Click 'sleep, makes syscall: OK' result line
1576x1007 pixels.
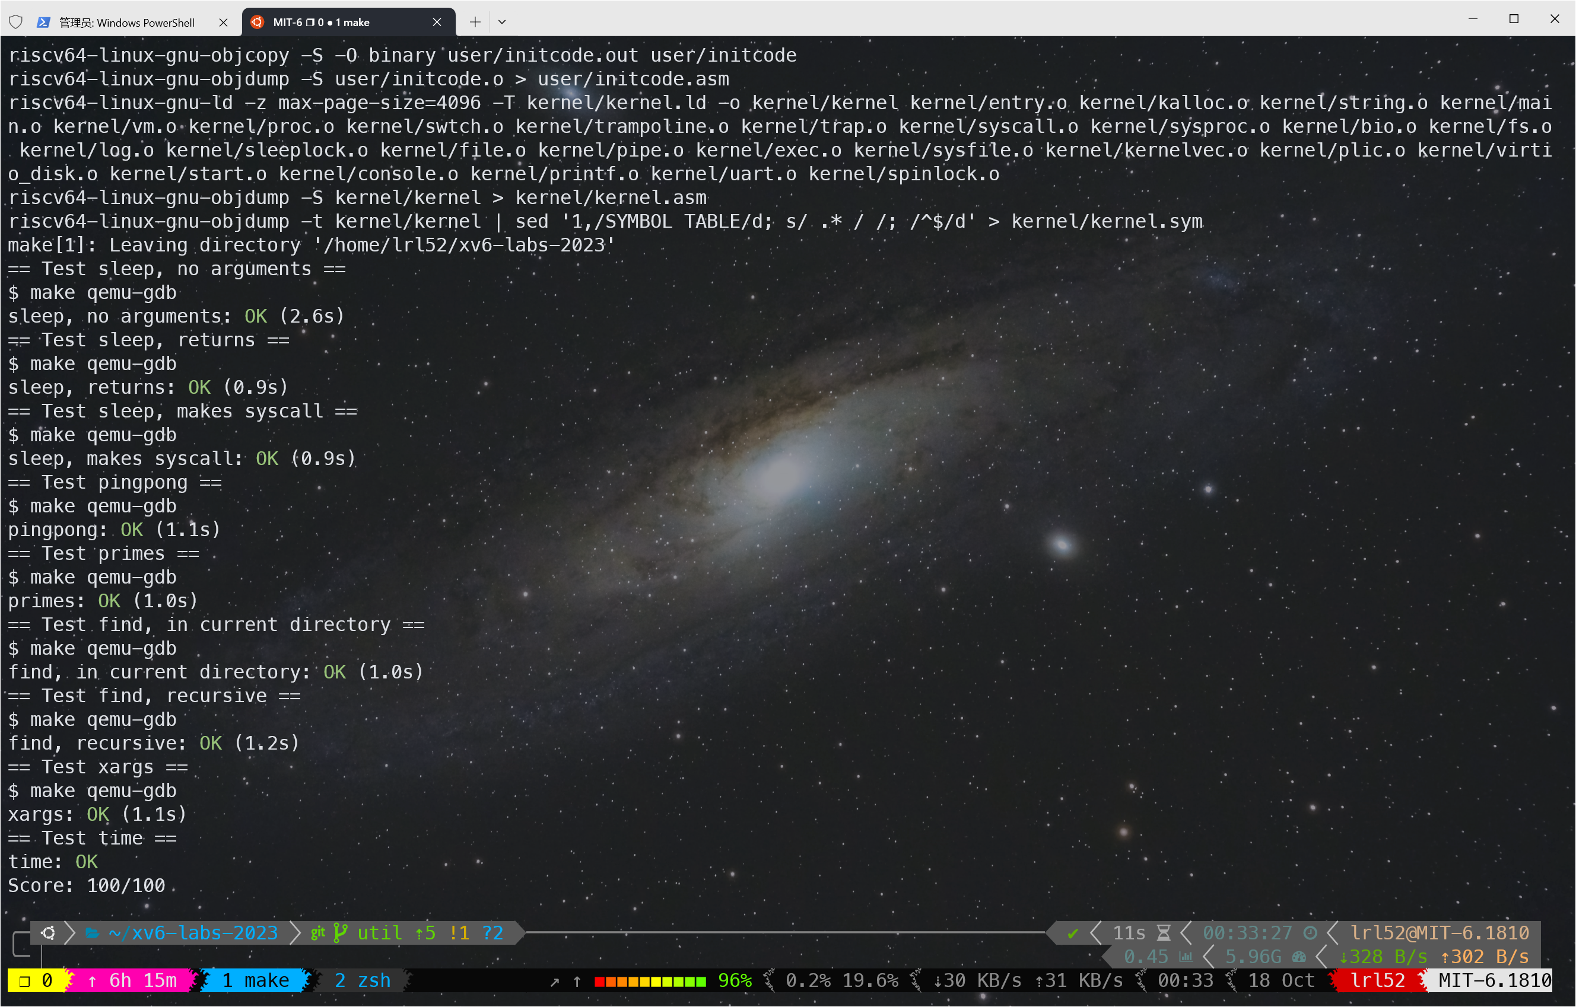coord(182,458)
